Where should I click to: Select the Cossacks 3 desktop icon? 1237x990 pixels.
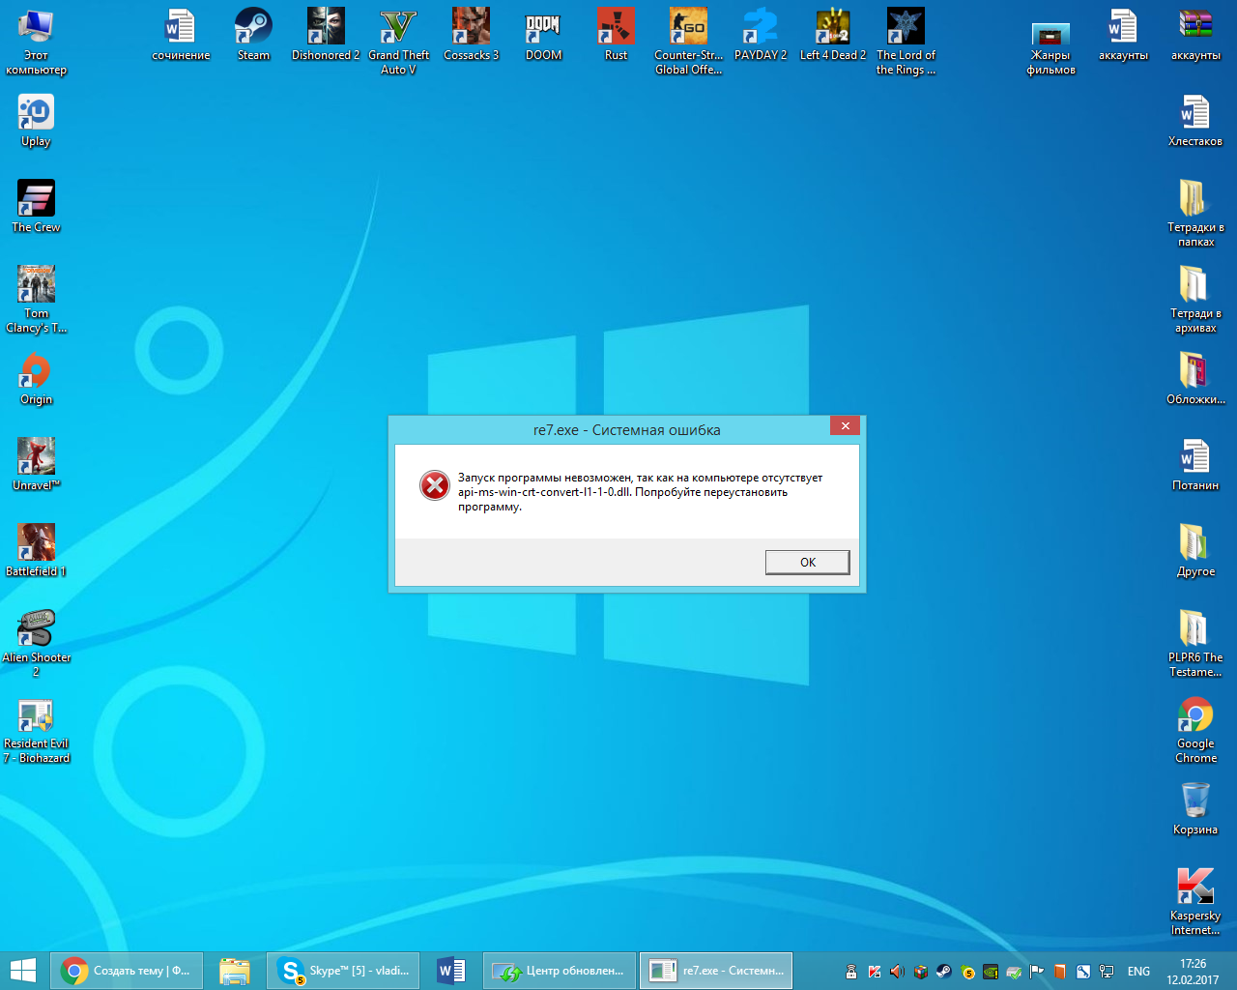pos(471,35)
